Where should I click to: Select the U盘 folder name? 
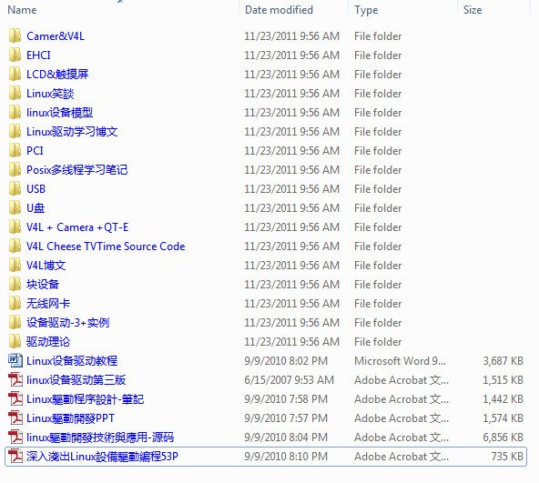[36, 207]
